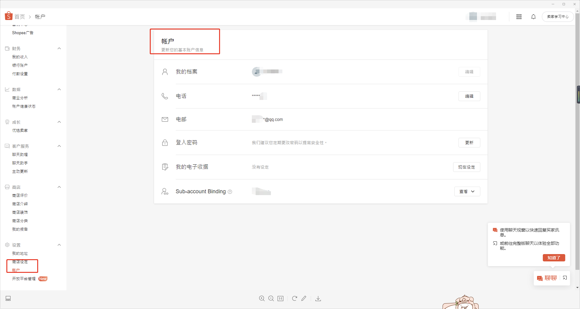Open the 聊聊 chat button

(547, 278)
